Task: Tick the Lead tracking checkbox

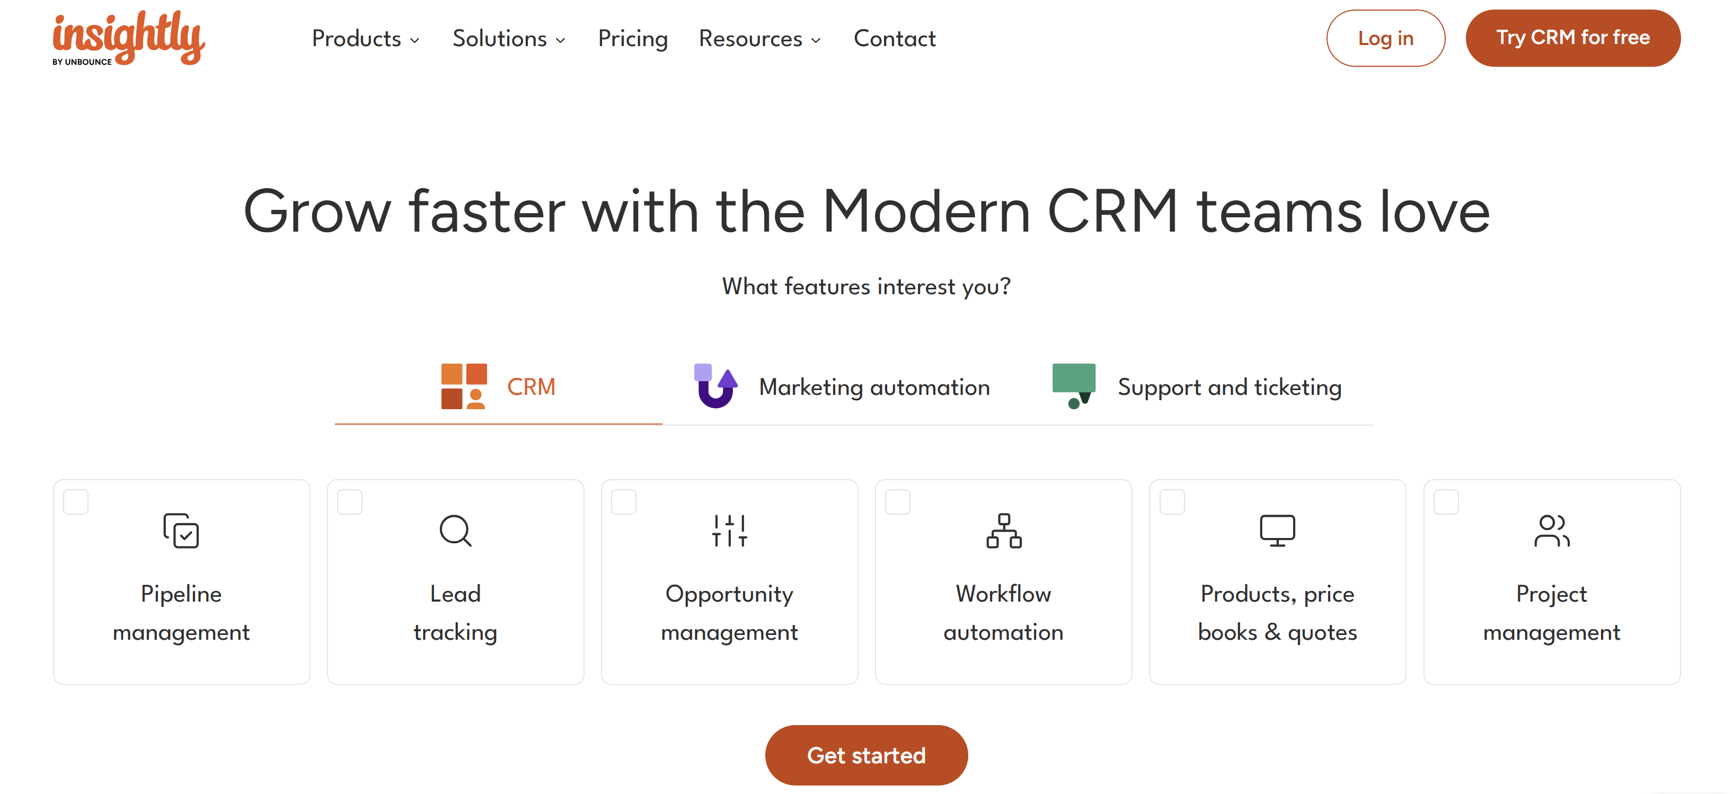Action: click(350, 502)
